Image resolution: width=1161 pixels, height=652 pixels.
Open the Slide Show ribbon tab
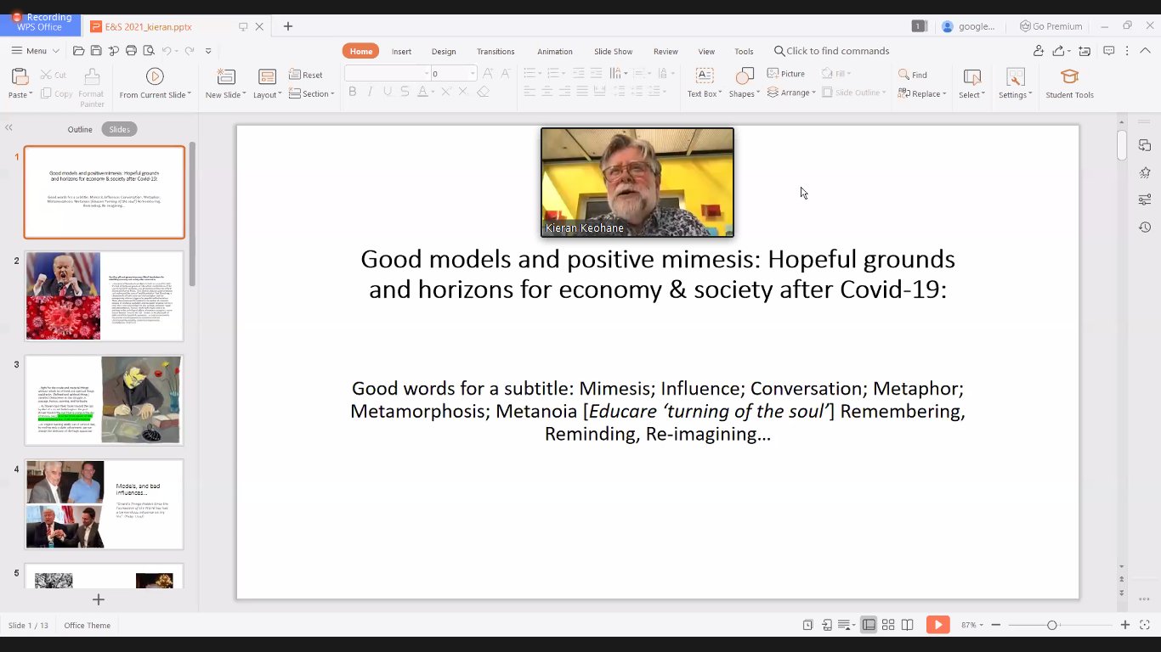(613, 52)
